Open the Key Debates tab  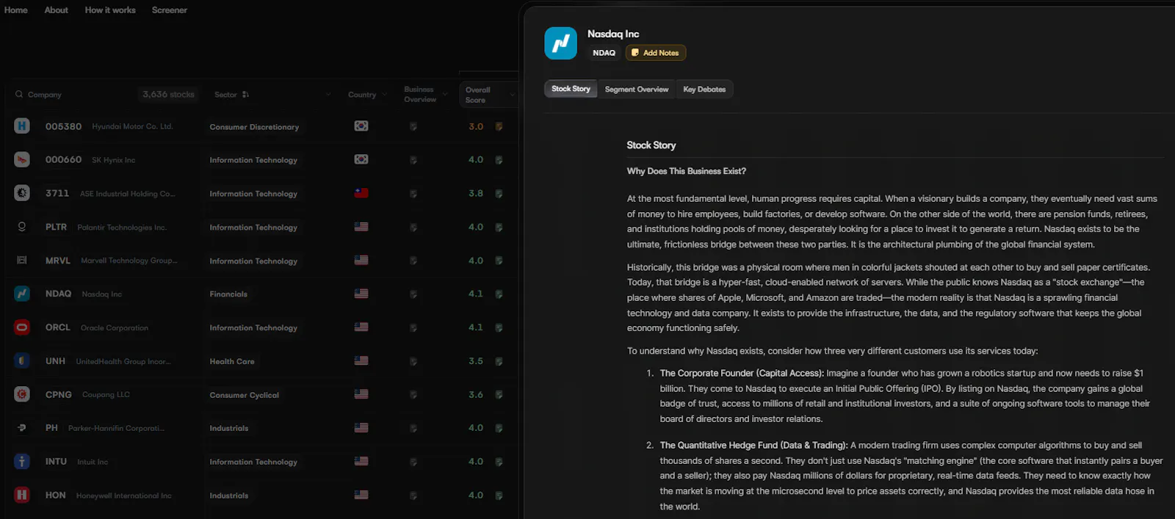tap(704, 90)
